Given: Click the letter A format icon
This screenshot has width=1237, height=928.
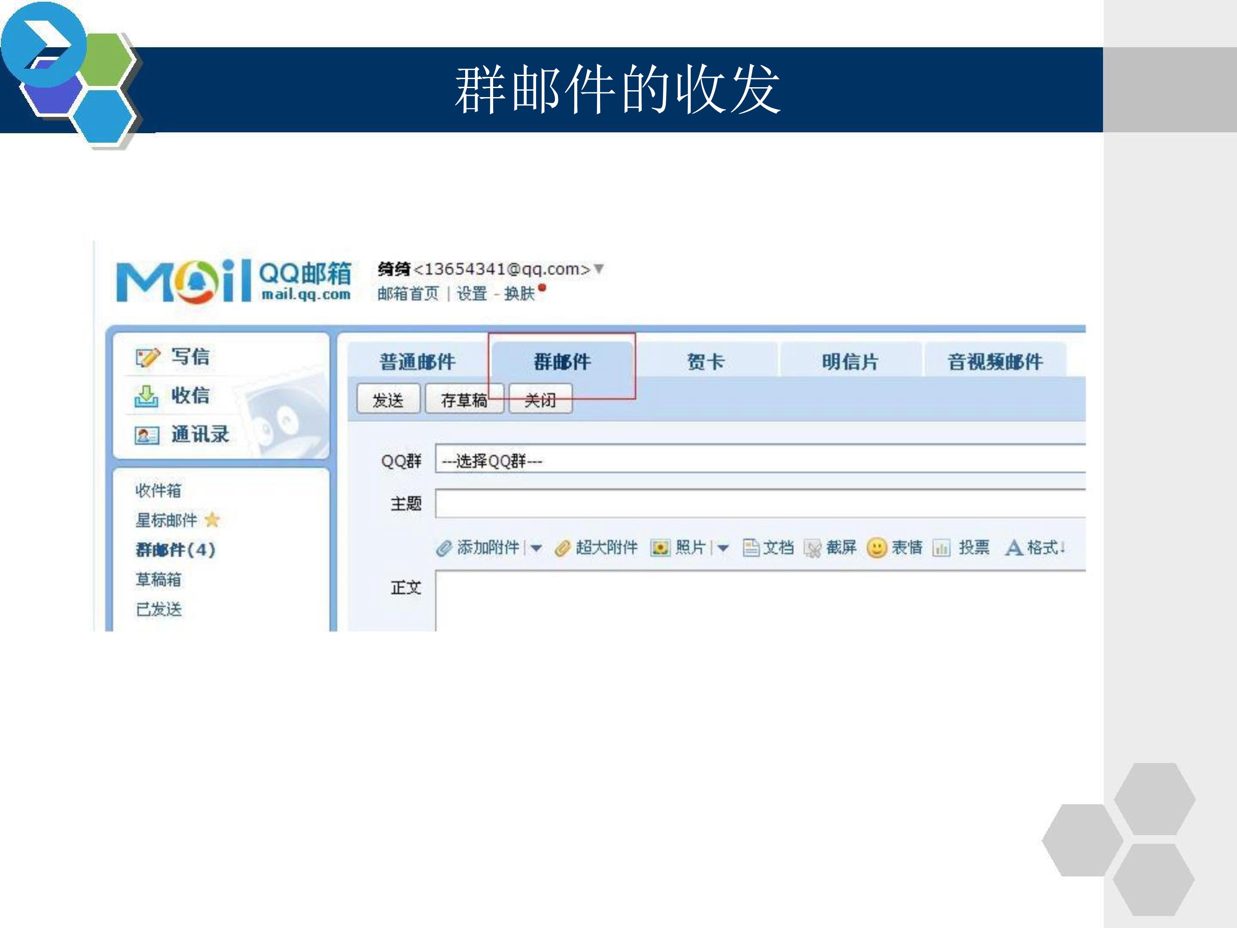Looking at the screenshot, I should coord(1013,548).
